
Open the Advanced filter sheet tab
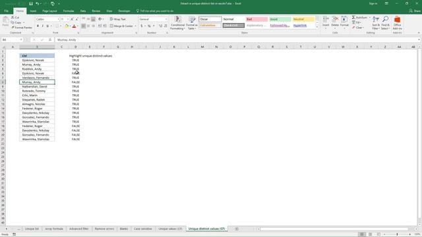(79, 228)
